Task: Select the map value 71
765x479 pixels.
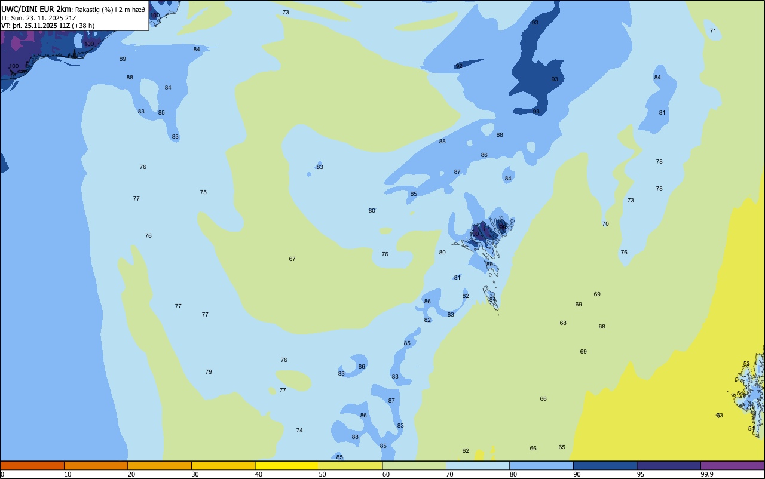Action: pos(713,30)
